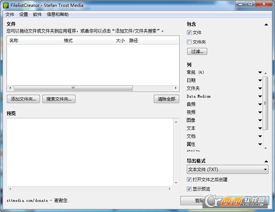The image size is (275, 212).
Task: Collapse the 包含 section arrow
Action: (266, 25)
